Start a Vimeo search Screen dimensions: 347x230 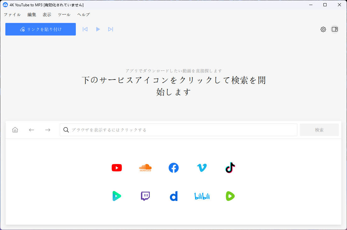[202, 167]
